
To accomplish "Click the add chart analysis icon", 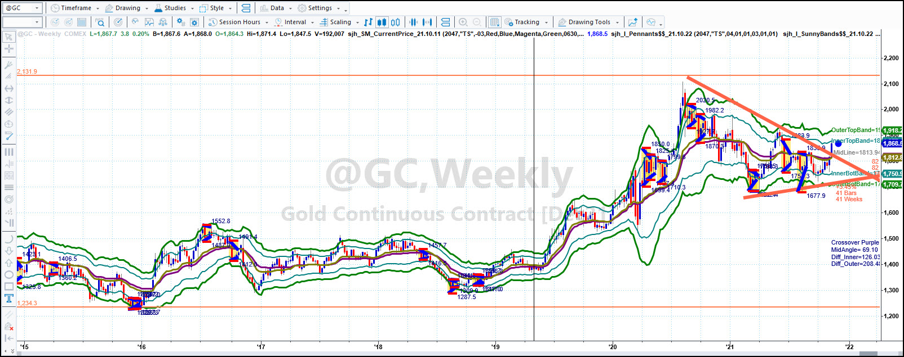I will tap(633, 22).
